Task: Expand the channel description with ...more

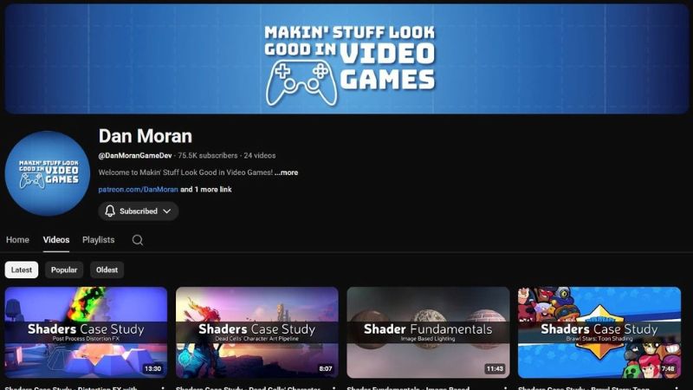Action: point(286,172)
